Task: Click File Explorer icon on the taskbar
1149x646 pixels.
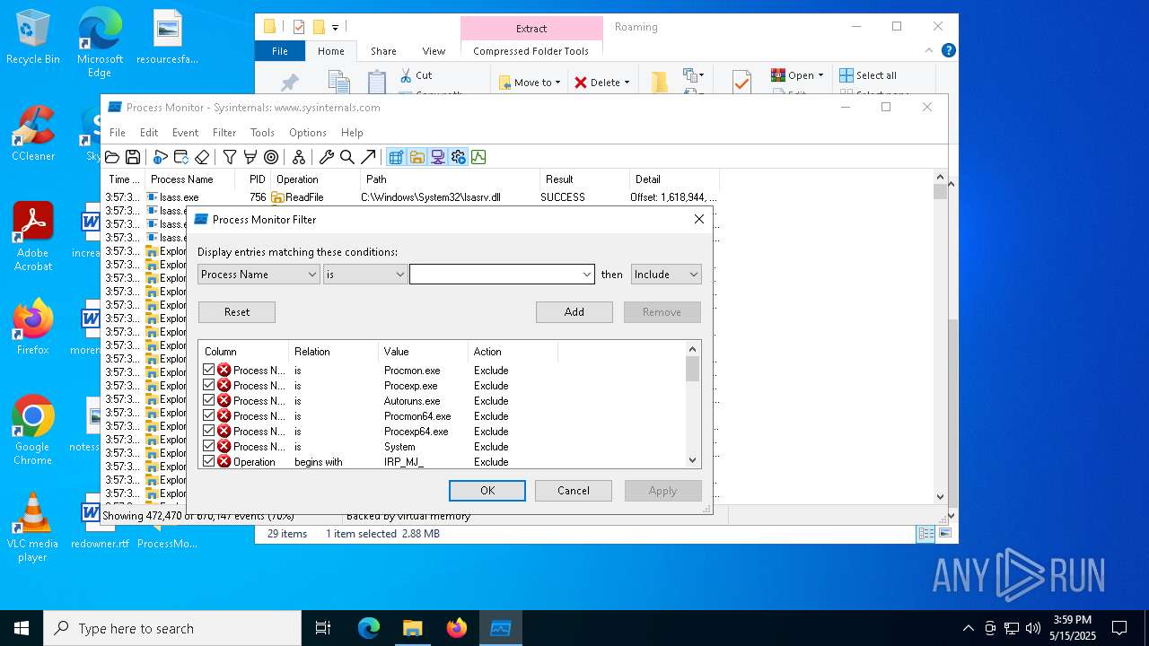Action: [412, 628]
